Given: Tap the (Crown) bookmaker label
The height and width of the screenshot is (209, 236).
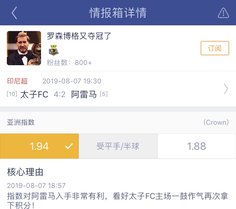Looking at the screenshot, I should (216, 122).
